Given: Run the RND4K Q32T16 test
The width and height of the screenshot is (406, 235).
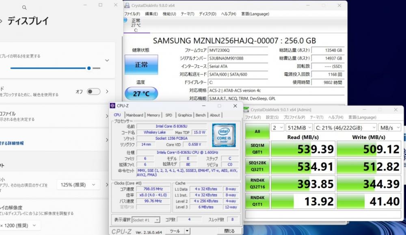Looking at the screenshot, I should tap(257, 183).
